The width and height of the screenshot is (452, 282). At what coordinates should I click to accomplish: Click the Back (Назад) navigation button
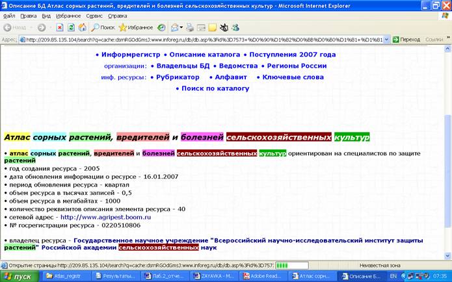[16, 27]
